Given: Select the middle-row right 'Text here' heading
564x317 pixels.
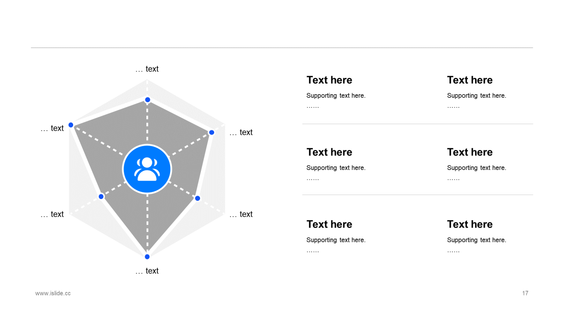Looking at the screenshot, I should (x=470, y=152).
